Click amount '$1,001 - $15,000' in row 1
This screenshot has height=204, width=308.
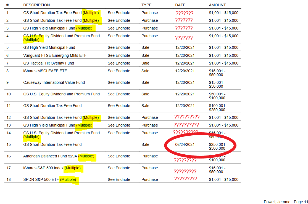(x=223, y=13)
